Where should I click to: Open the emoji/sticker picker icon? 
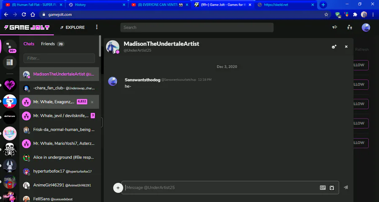[332, 188]
